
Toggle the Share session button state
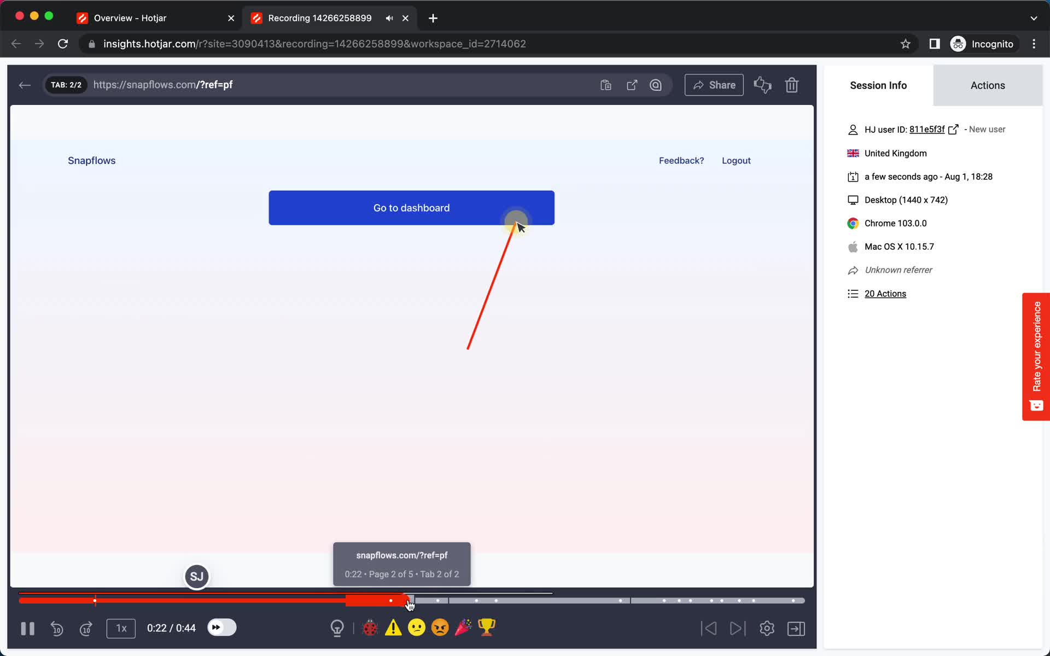[x=714, y=85]
